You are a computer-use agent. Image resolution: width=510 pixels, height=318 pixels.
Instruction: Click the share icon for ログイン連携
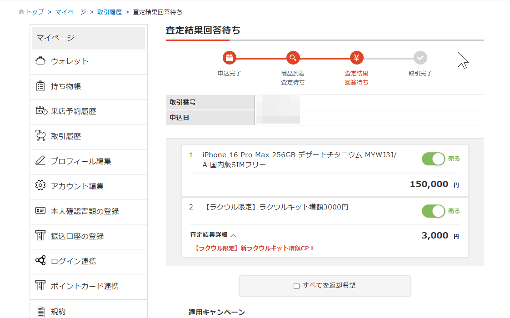pyautogui.click(x=40, y=261)
